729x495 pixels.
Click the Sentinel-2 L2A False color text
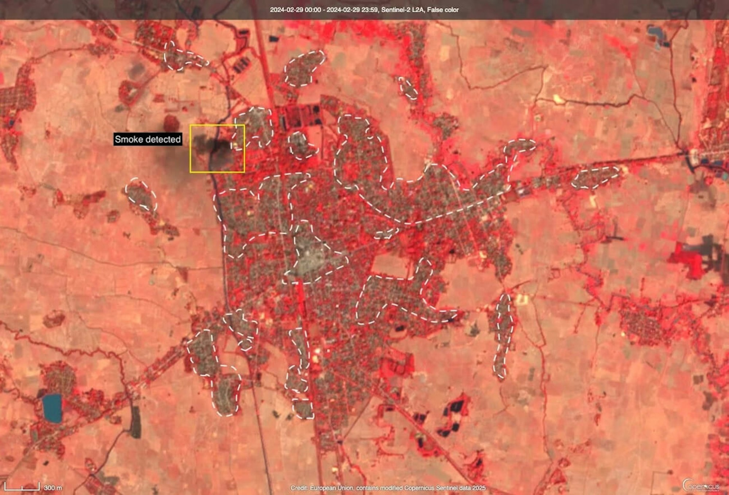click(x=420, y=10)
